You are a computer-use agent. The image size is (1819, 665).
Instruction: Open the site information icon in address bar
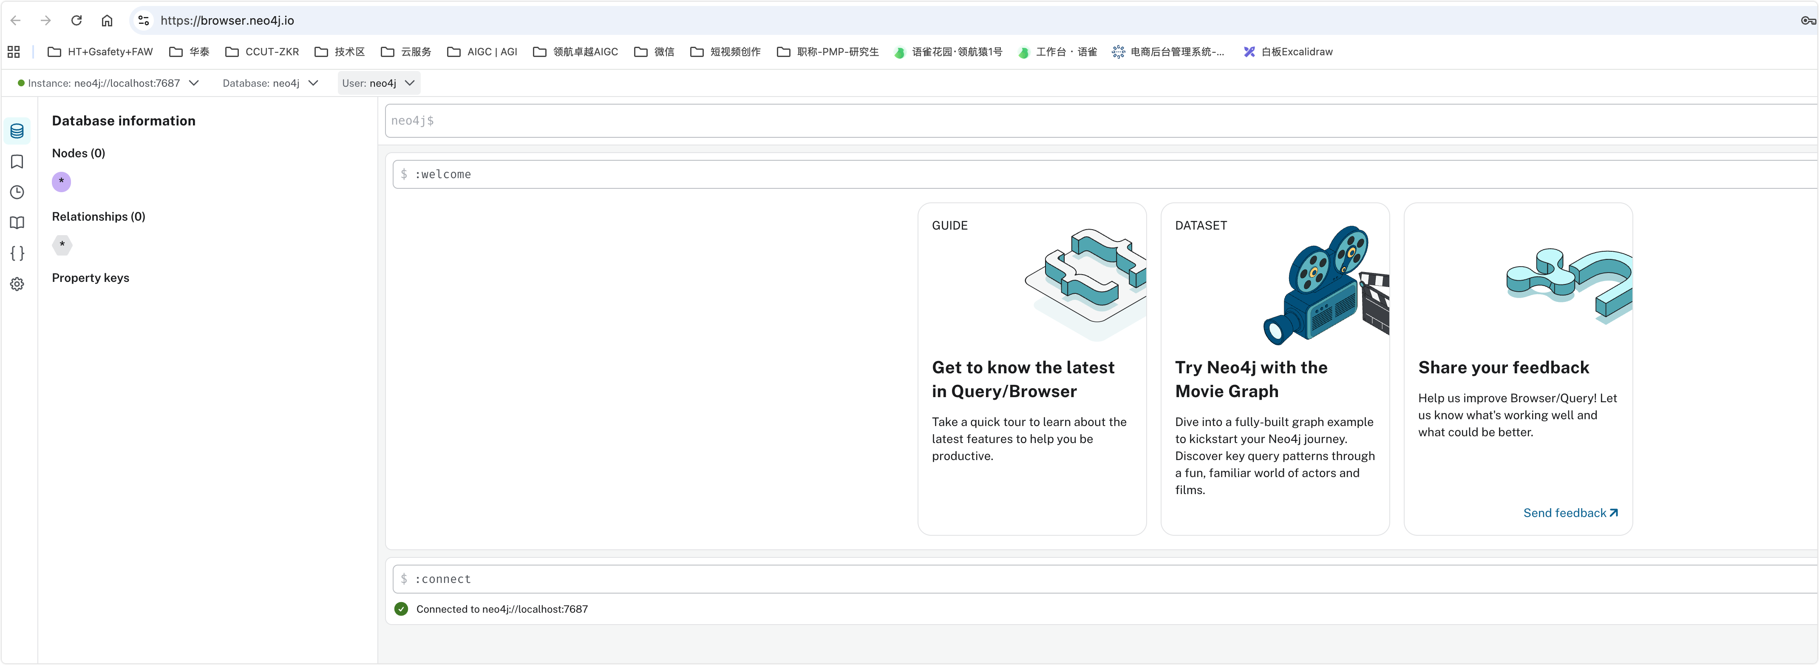pos(143,20)
